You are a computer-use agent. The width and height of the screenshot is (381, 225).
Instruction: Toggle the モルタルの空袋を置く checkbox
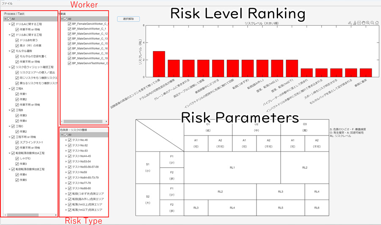17,56
